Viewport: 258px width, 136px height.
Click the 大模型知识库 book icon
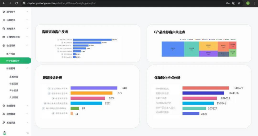pos(4,37)
